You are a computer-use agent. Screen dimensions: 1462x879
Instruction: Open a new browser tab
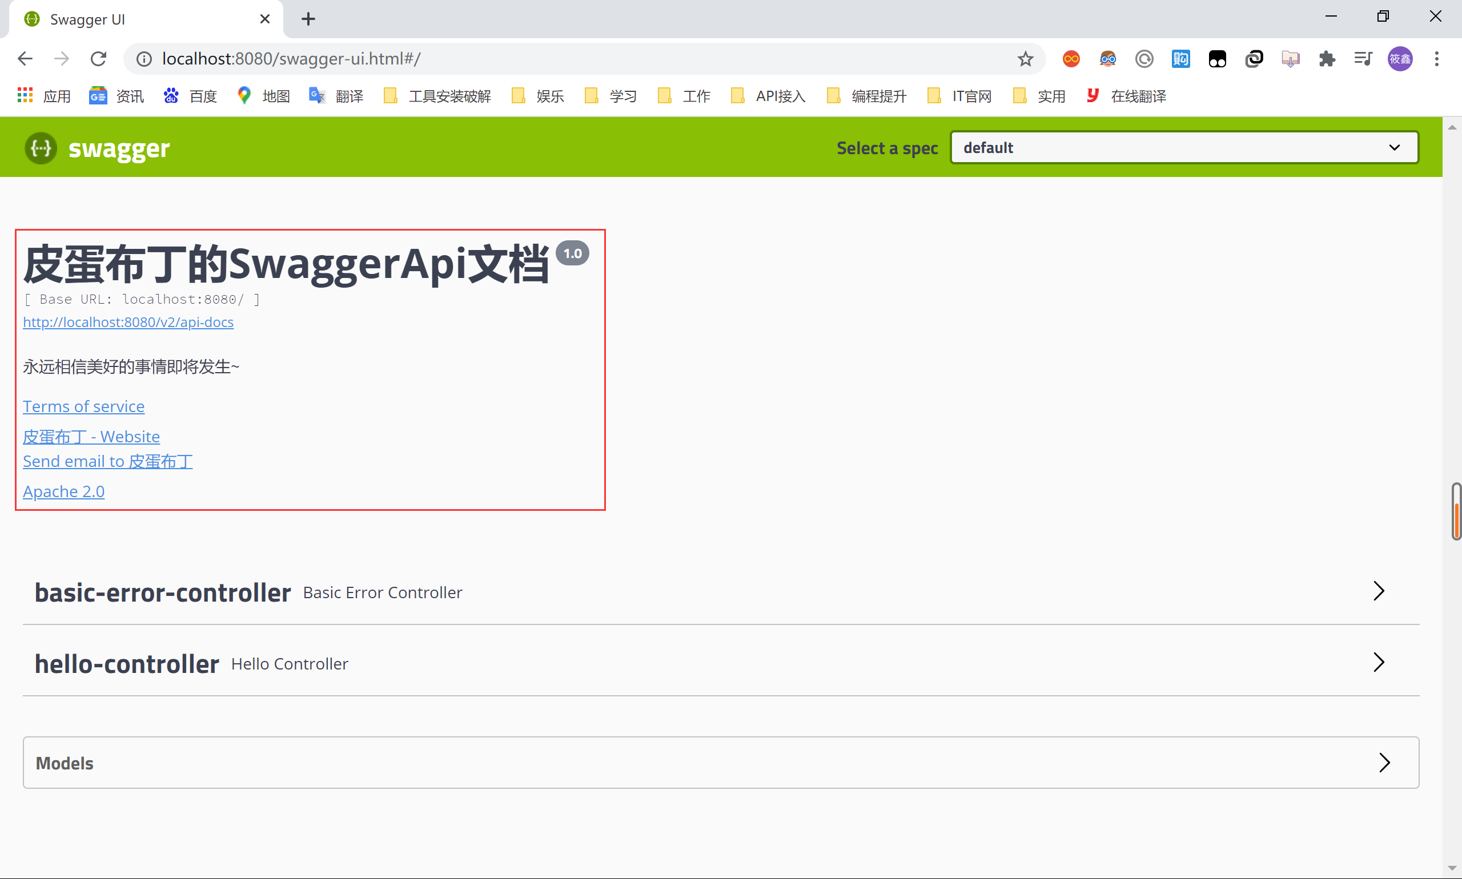[308, 19]
